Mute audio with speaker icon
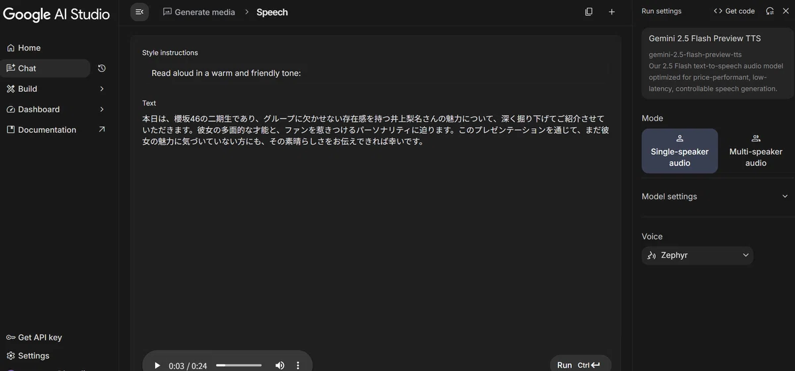The width and height of the screenshot is (795, 371). tap(280, 366)
